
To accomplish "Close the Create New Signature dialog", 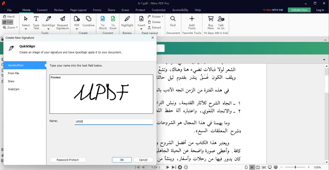I will (153, 38).
